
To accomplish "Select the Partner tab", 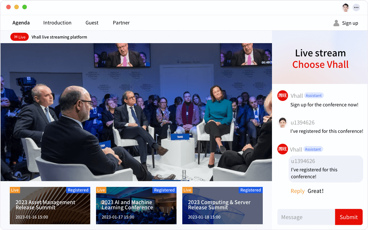I will [121, 23].
